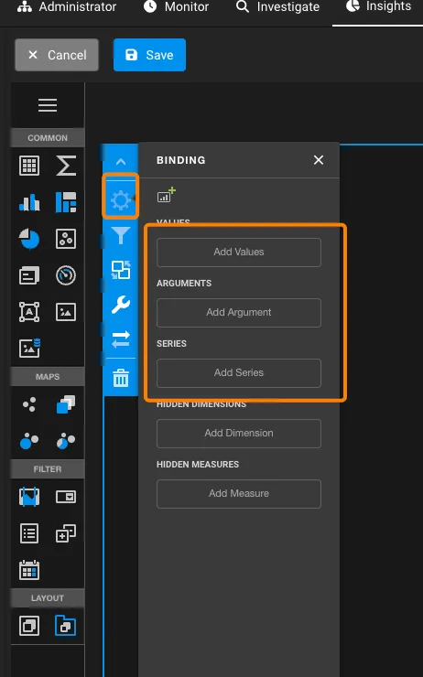Add a Treemap item

pos(66,202)
